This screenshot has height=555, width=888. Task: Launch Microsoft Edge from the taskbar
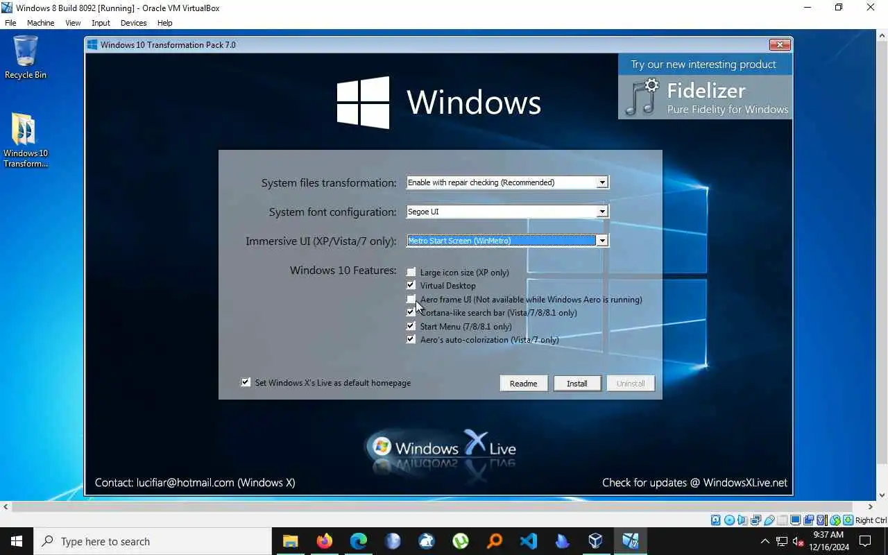tap(358, 541)
